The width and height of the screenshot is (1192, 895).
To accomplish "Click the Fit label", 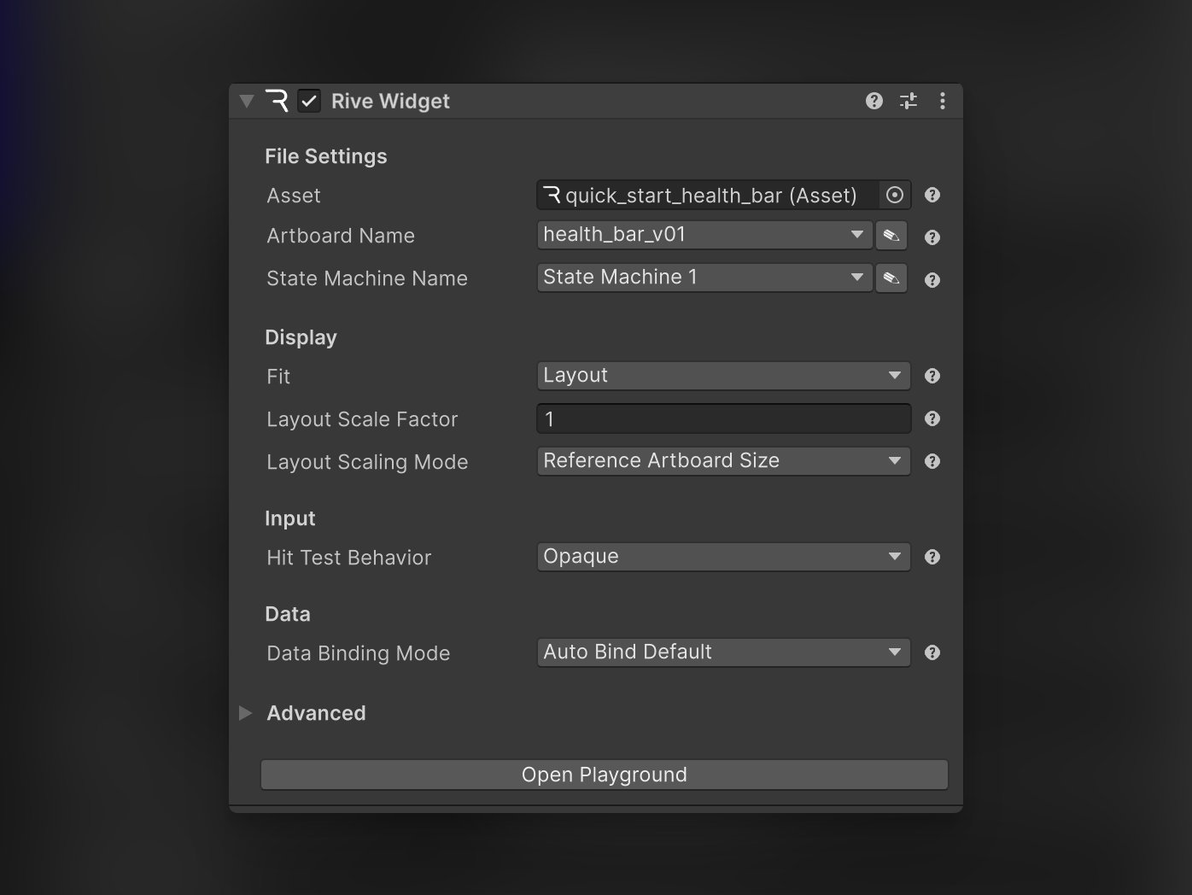I will click(278, 377).
